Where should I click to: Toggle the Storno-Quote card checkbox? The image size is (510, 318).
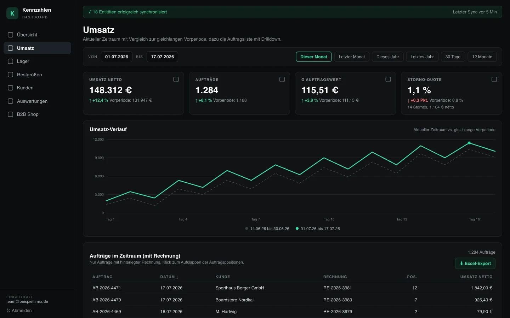click(494, 79)
